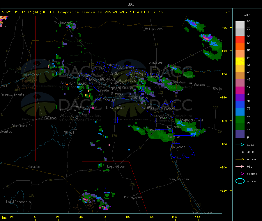Viewport: 262px width, 221px height.
Task: Click the cyan 50YD arrow legend icon
Action: click(240, 145)
